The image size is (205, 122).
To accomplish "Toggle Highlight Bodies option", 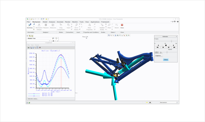I will pyautogui.click(x=102, y=27).
